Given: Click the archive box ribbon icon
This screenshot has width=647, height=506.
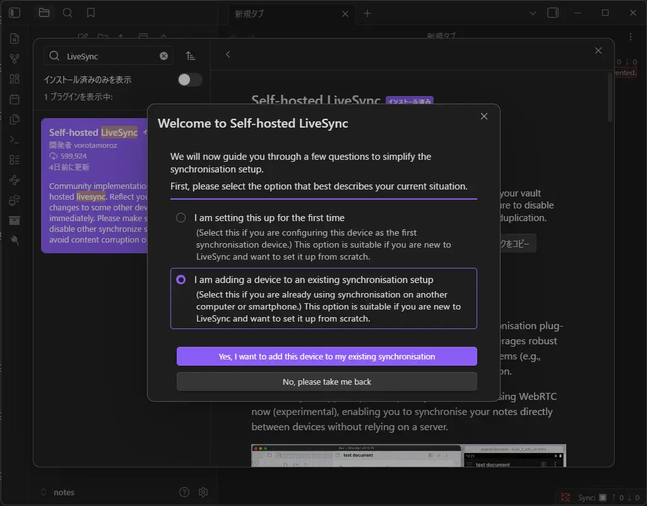Looking at the screenshot, I should point(15,220).
